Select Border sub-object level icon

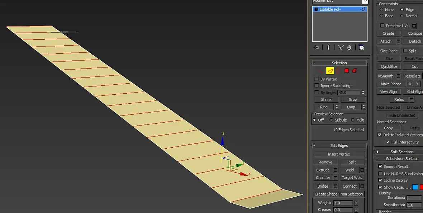coord(338,71)
